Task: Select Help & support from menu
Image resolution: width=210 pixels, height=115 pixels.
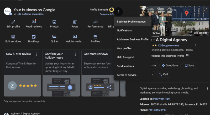Action: [125, 57]
